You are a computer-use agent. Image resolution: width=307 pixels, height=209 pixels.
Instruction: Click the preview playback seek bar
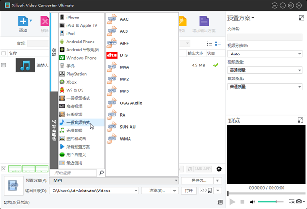[x=266, y=193]
